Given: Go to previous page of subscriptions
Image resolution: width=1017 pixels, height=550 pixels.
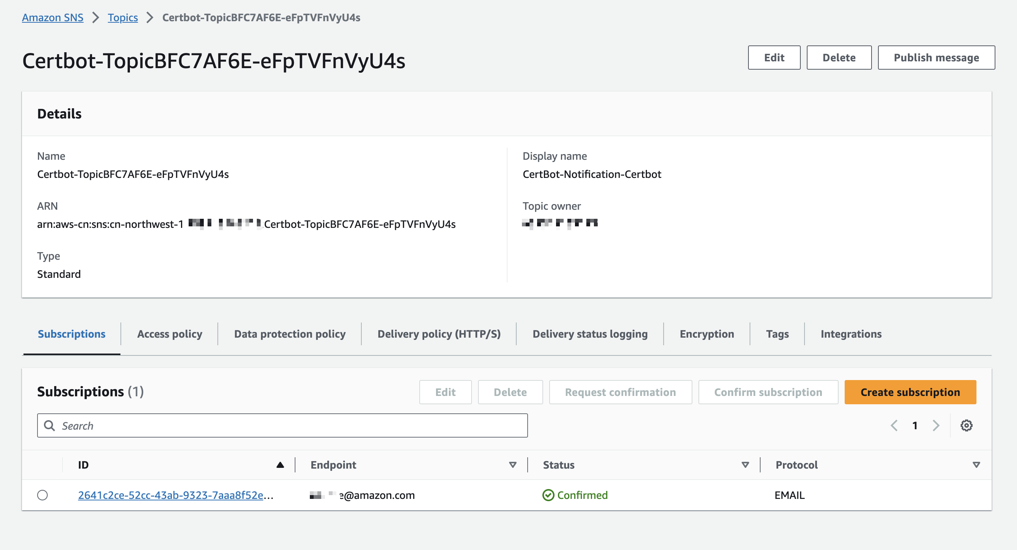Looking at the screenshot, I should pyautogui.click(x=894, y=425).
